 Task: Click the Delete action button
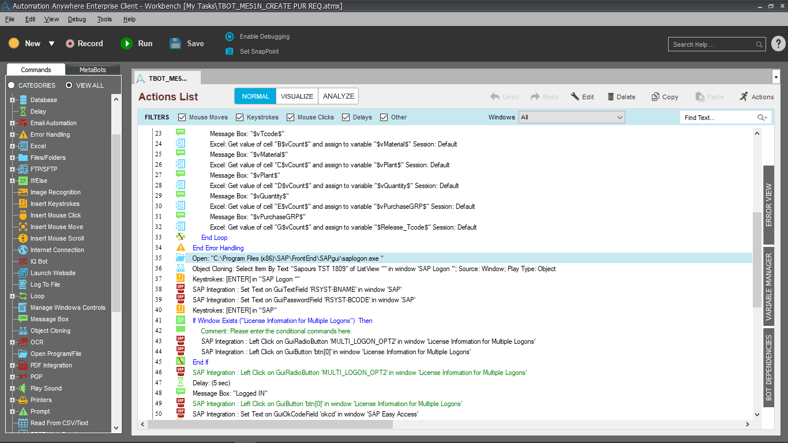pos(621,97)
